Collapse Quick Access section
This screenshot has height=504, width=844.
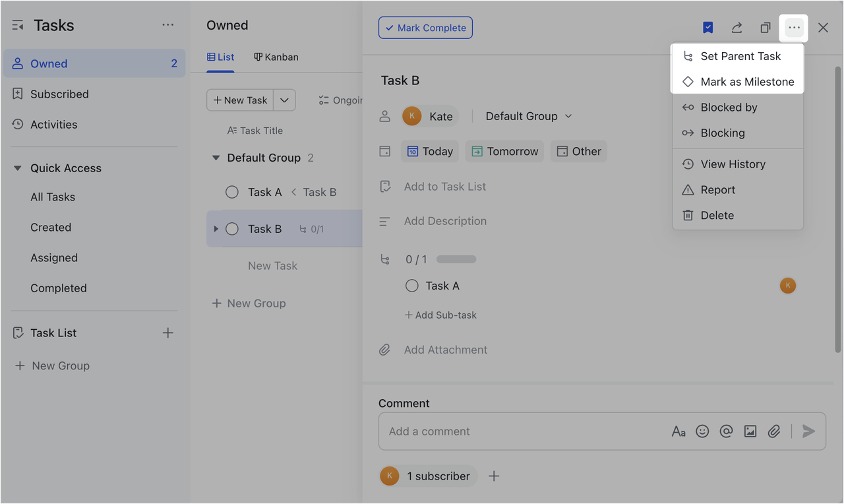18,168
